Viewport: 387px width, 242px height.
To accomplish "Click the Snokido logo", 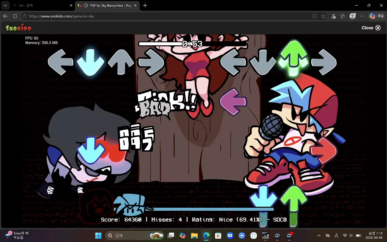I will click(x=18, y=28).
